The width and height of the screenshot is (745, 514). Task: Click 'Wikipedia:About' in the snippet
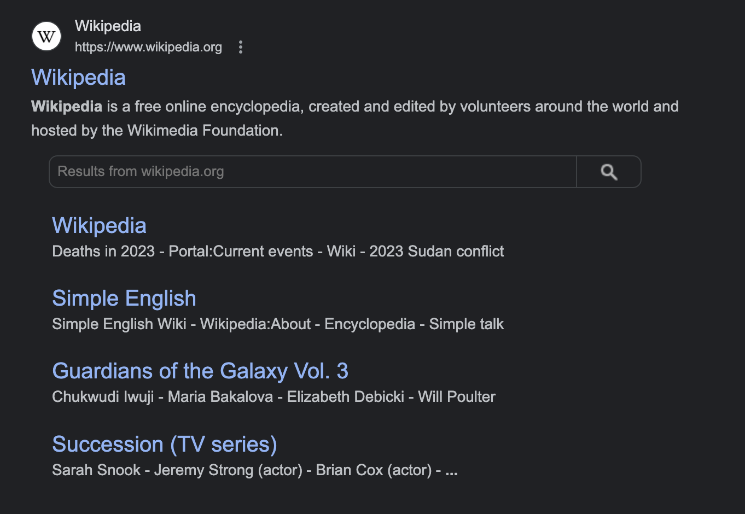tap(255, 324)
